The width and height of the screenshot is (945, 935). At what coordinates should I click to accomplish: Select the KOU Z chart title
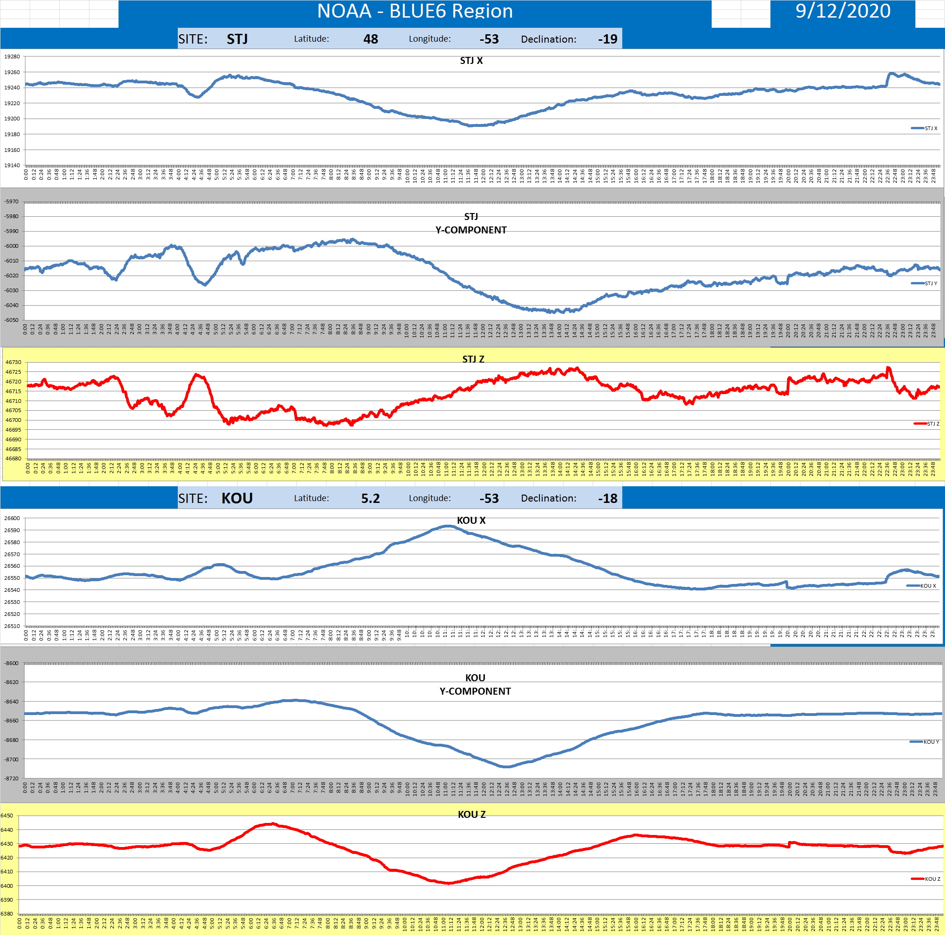(471, 814)
